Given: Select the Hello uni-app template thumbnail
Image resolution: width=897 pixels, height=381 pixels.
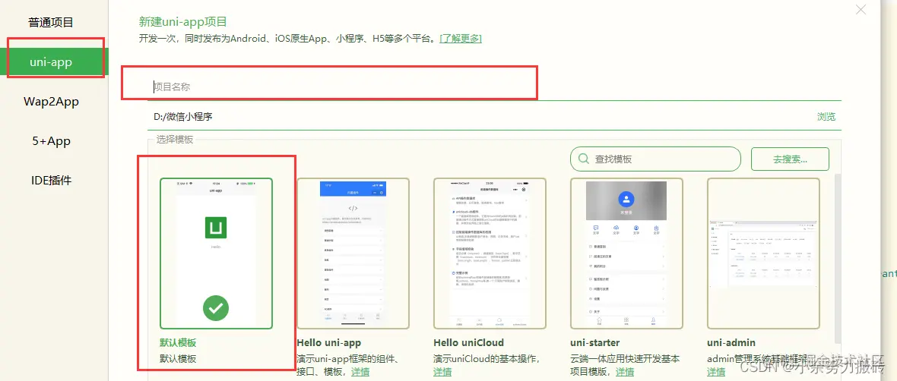Looking at the screenshot, I should click(x=353, y=253).
